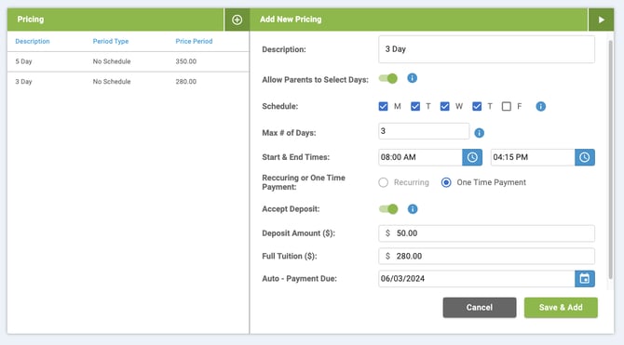Sort by Period Type column header
The height and width of the screenshot is (345, 624).
[x=111, y=41]
